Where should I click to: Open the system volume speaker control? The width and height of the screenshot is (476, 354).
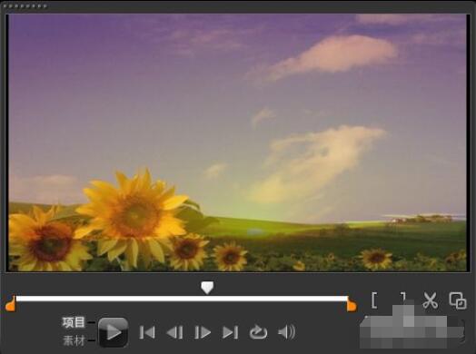[x=286, y=332]
